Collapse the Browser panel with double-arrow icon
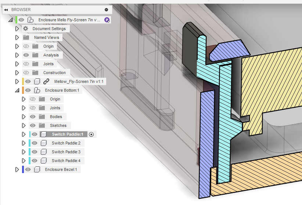 (x=6, y=10)
